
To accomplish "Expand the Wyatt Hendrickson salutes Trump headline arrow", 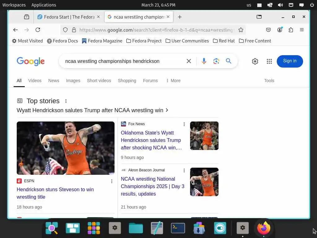I will 167,110.
